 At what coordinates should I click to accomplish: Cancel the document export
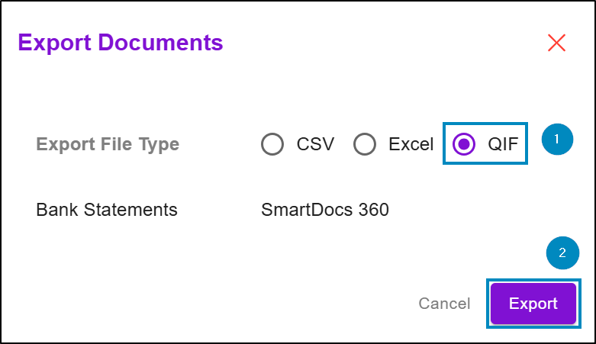444,304
